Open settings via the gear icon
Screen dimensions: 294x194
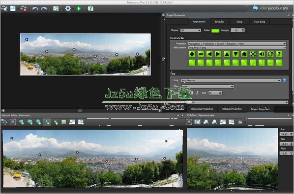[x=68, y=9]
